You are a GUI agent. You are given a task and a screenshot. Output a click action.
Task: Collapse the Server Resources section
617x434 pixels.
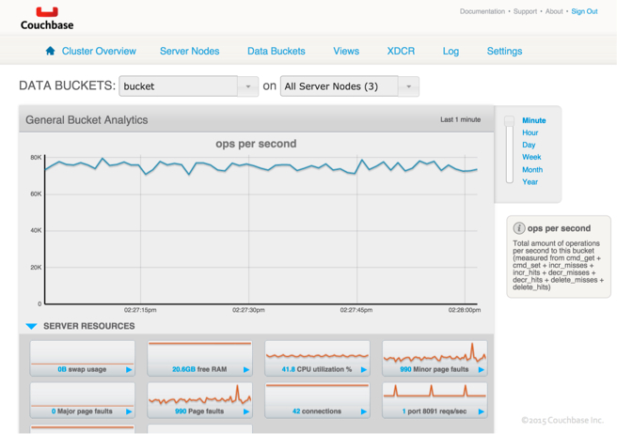coord(32,326)
